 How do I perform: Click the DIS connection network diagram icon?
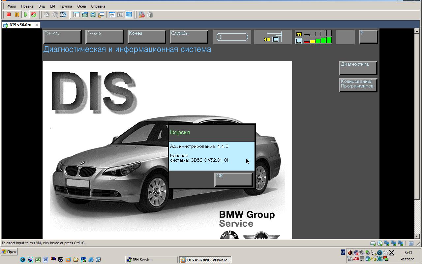tap(273, 37)
